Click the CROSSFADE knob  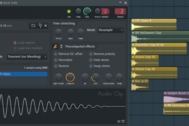[x=108, y=77]
